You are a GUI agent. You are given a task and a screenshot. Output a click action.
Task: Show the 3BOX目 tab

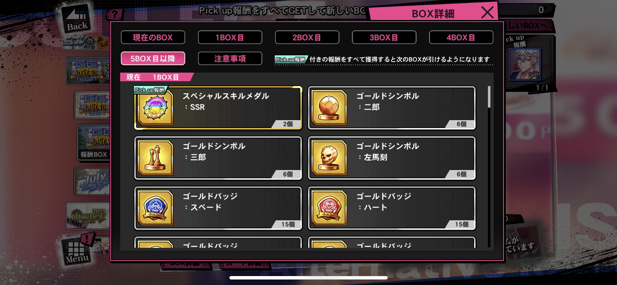point(384,38)
